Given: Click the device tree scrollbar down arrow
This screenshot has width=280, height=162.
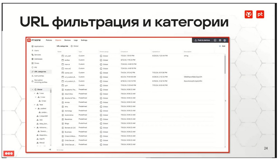Looking at the screenshot, I should coord(51,145).
